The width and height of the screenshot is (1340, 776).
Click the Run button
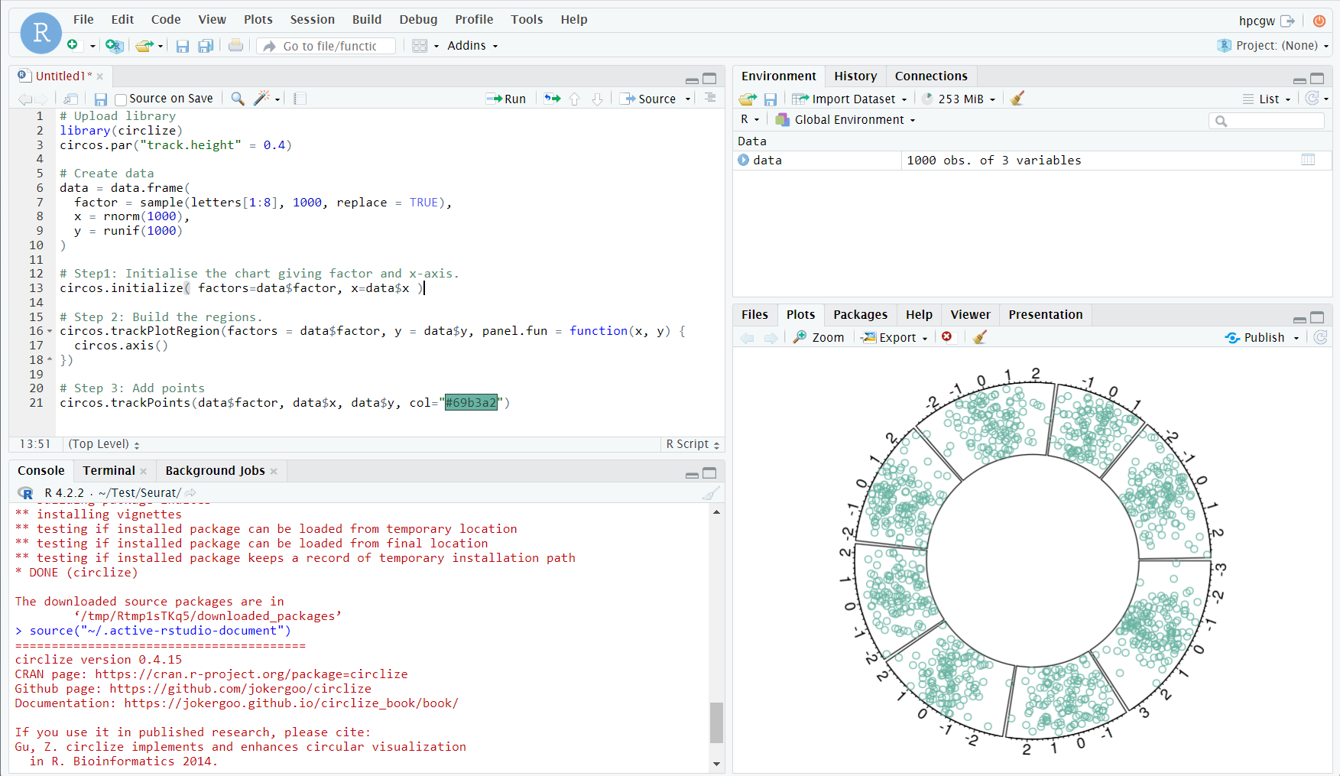tap(506, 99)
